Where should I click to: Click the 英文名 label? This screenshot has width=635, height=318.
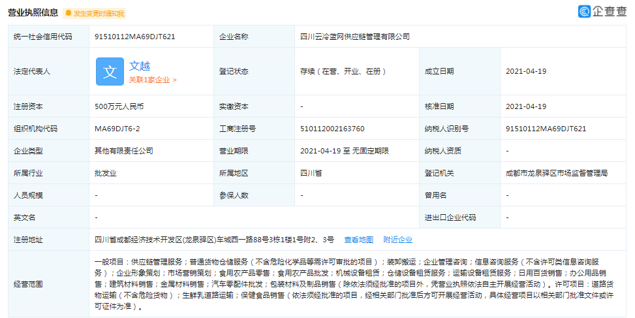24,217
